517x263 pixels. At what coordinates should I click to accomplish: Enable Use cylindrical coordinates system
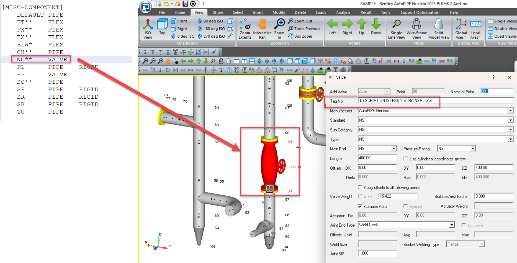[x=405, y=159]
